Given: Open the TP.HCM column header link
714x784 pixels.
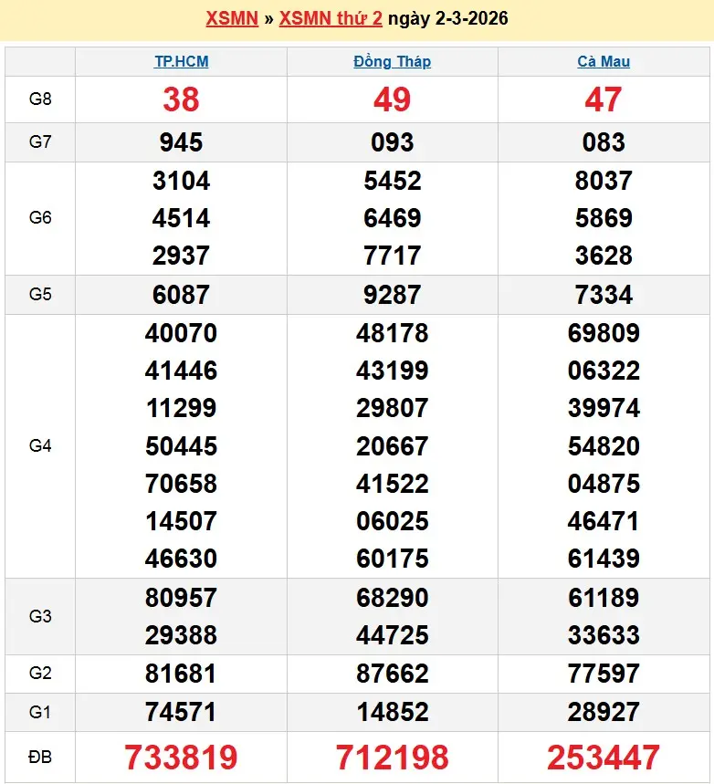Looking at the screenshot, I should [181, 62].
